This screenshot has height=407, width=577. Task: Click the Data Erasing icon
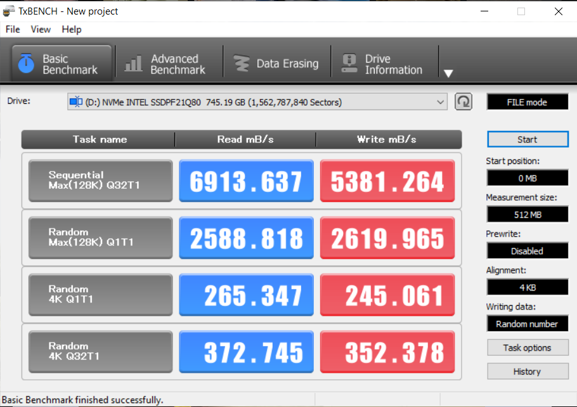point(242,64)
